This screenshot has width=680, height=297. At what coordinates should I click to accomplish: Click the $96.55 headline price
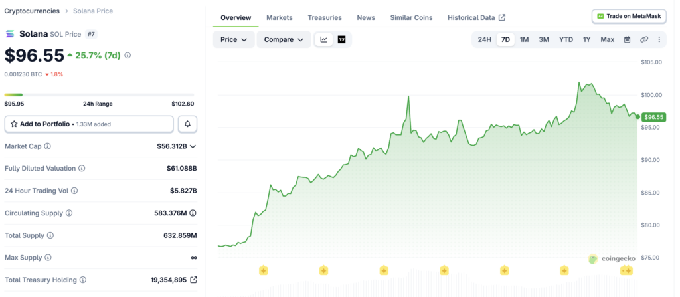click(35, 56)
